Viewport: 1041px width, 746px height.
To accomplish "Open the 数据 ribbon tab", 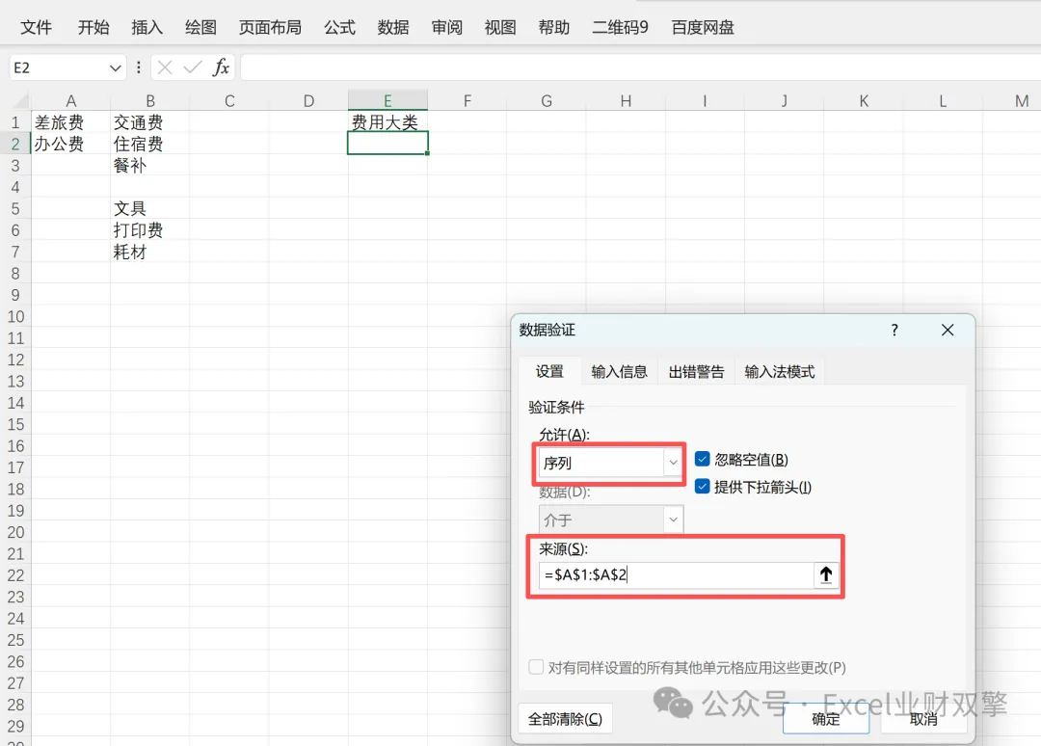I will coord(393,27).
